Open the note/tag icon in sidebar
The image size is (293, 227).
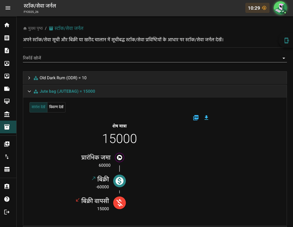7,89
